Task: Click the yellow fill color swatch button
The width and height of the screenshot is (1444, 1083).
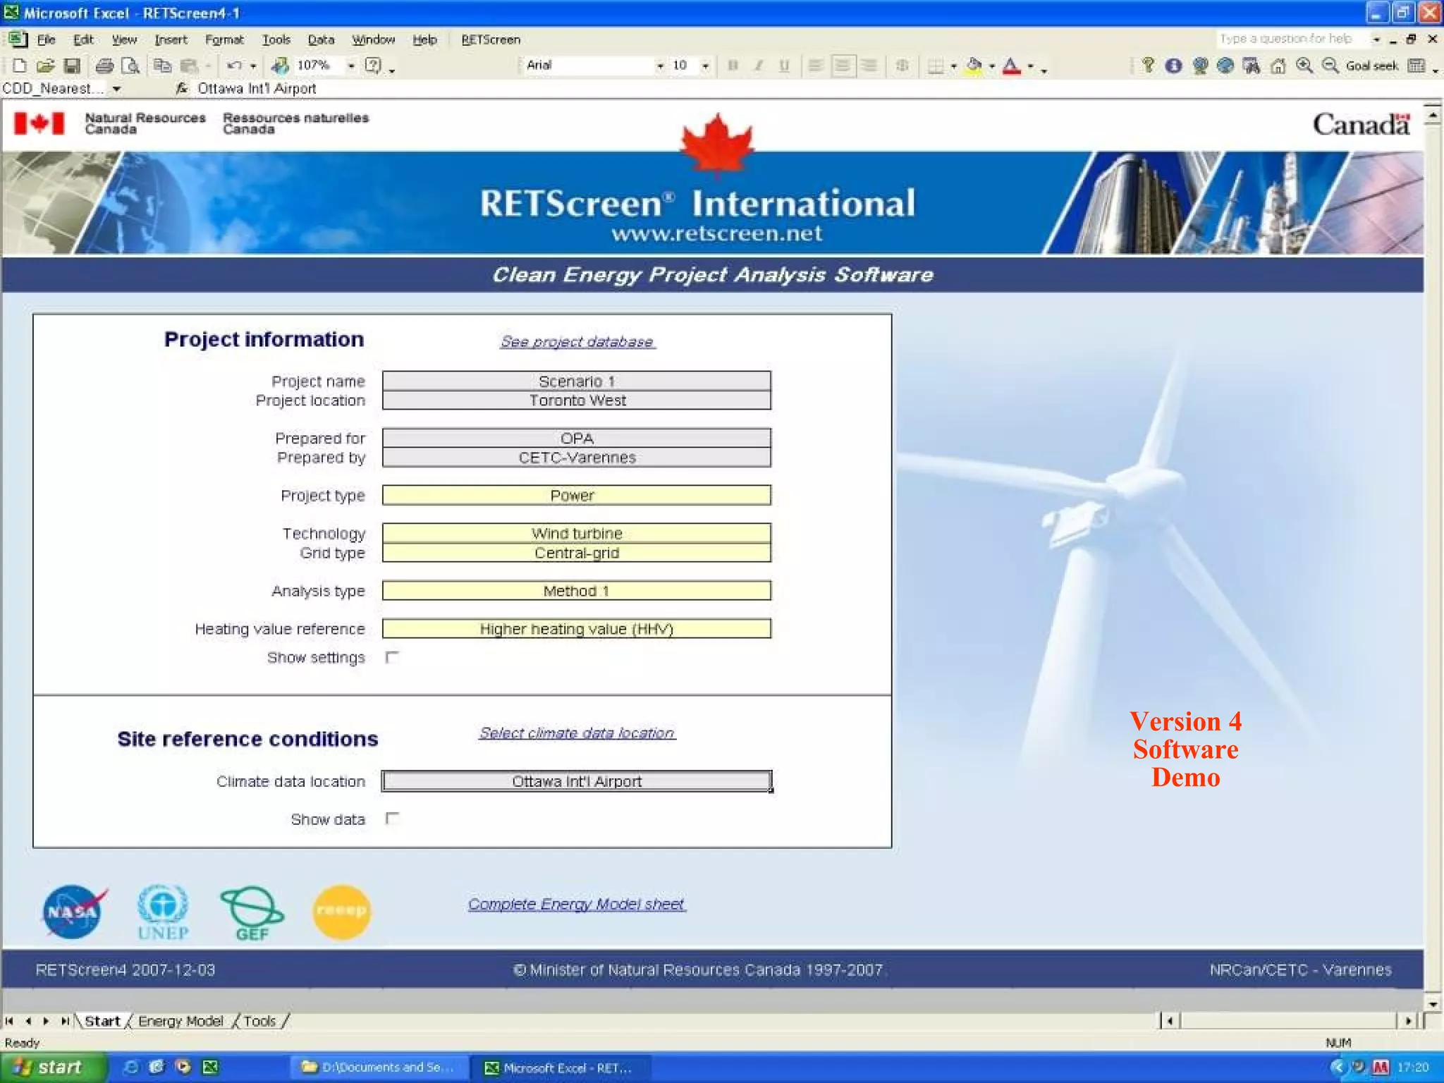Action: pyautogui.click(x=974, y=66)
